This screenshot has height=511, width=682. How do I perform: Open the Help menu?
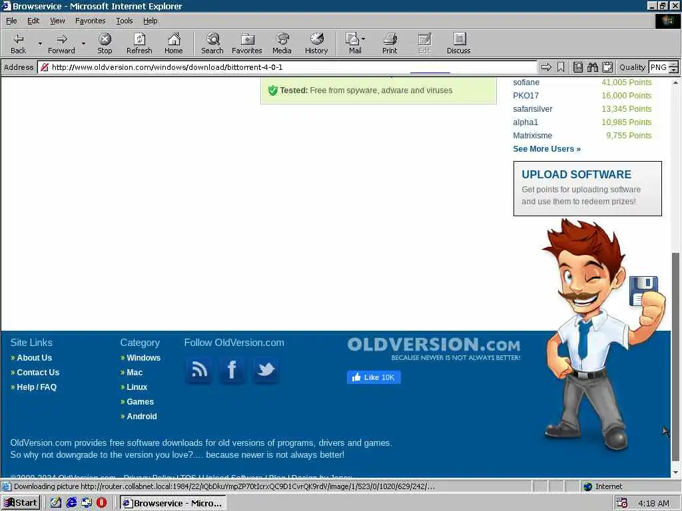point(150,21)
